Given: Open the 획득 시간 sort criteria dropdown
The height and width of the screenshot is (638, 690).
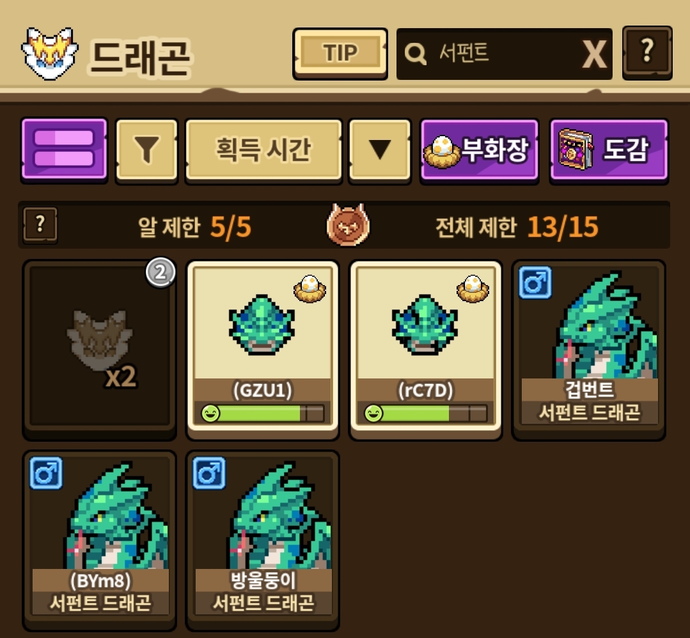Looking at the screenshot, I should 263,150.
